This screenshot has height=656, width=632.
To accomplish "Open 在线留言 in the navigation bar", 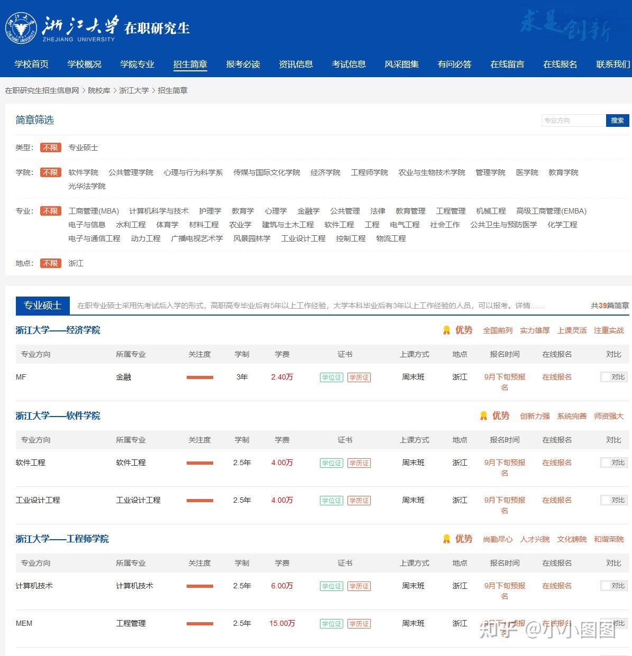I will click(508, 64).
